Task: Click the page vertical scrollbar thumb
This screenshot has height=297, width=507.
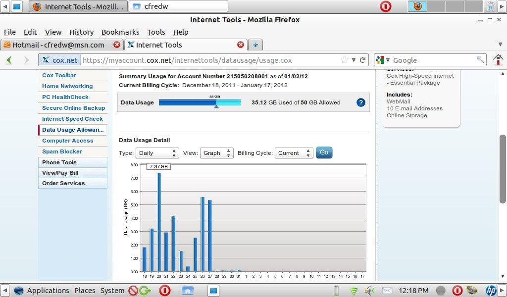Action: pos(502,169)
